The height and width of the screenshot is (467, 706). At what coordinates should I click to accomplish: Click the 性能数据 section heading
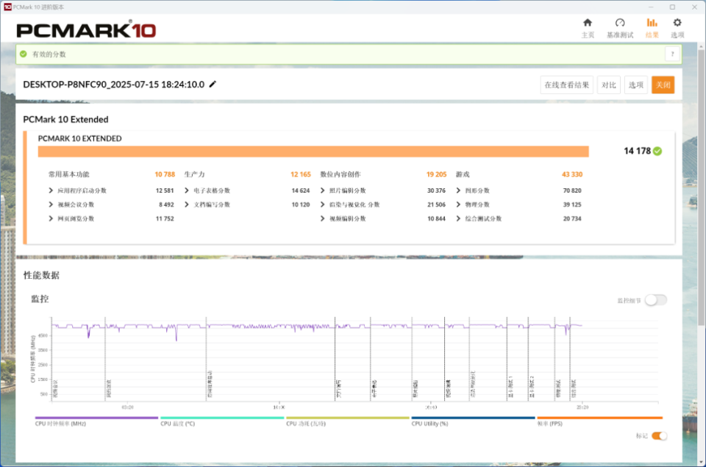click(41, 275)
